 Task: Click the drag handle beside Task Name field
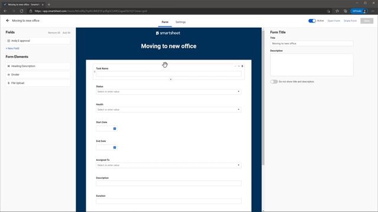pyautogui.click(x=94, y=72)
